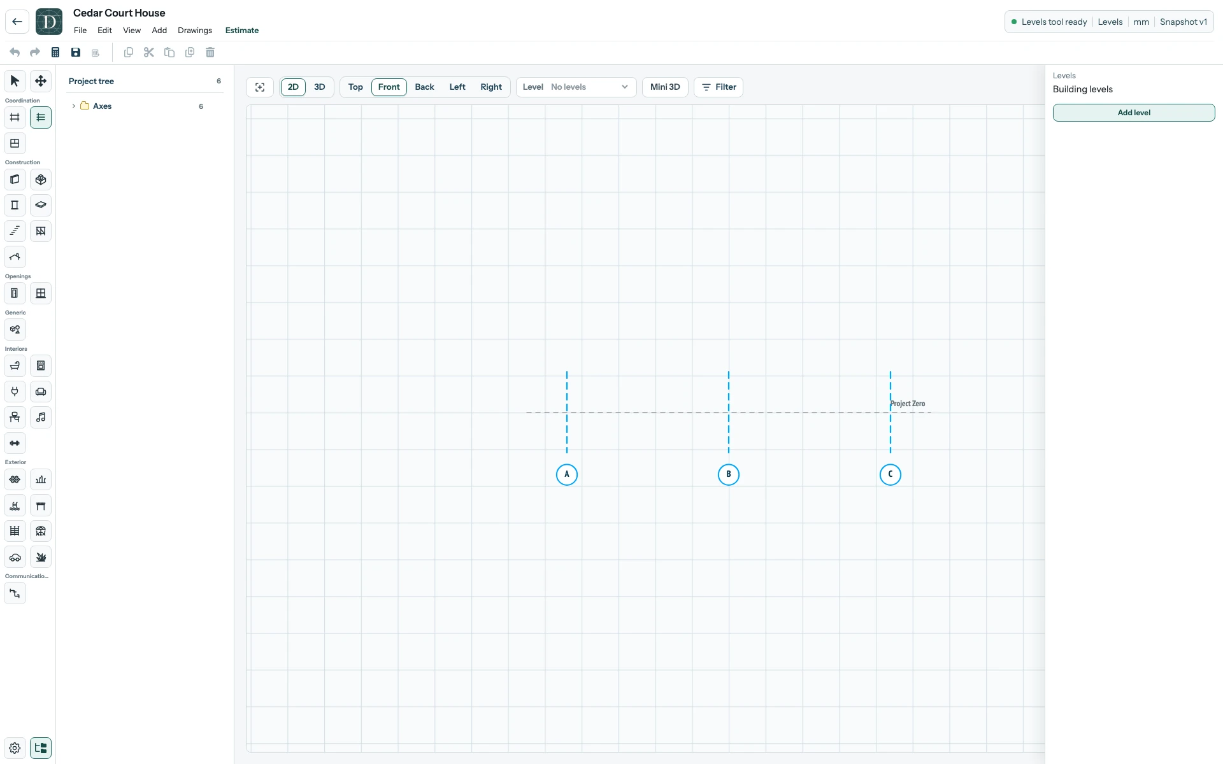The image size is (1223, 764).
Task: Expand the Axes folder in project tree
Action: pos(74,106)
